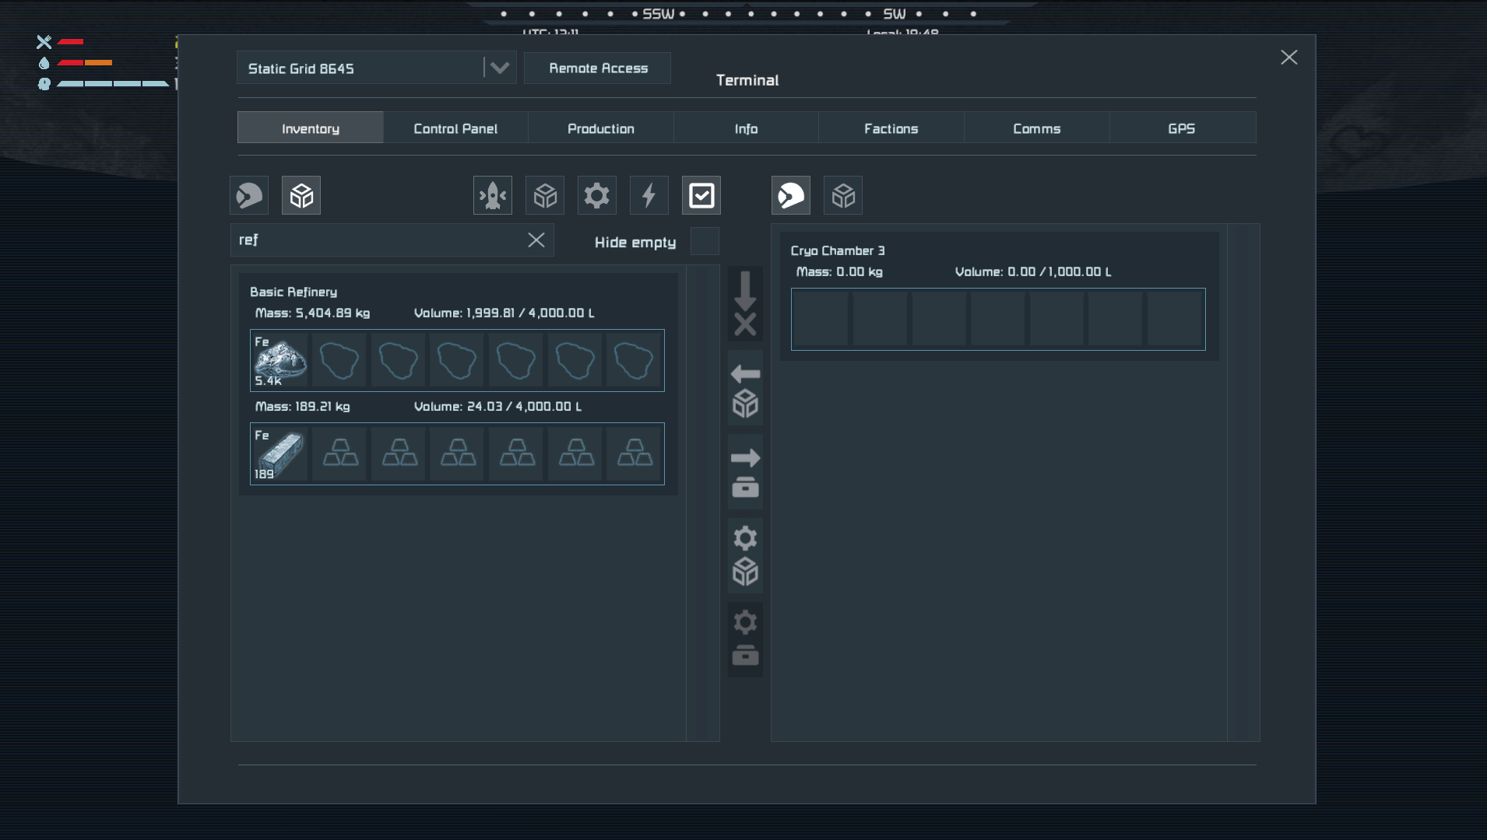The height and width of the screenshot is (840, 1487).
Task: Select the Fe iron ingot item slot
Action: click(279, 453)
